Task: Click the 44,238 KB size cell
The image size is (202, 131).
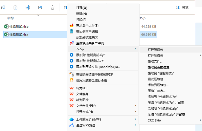Action: coord(149,26)
